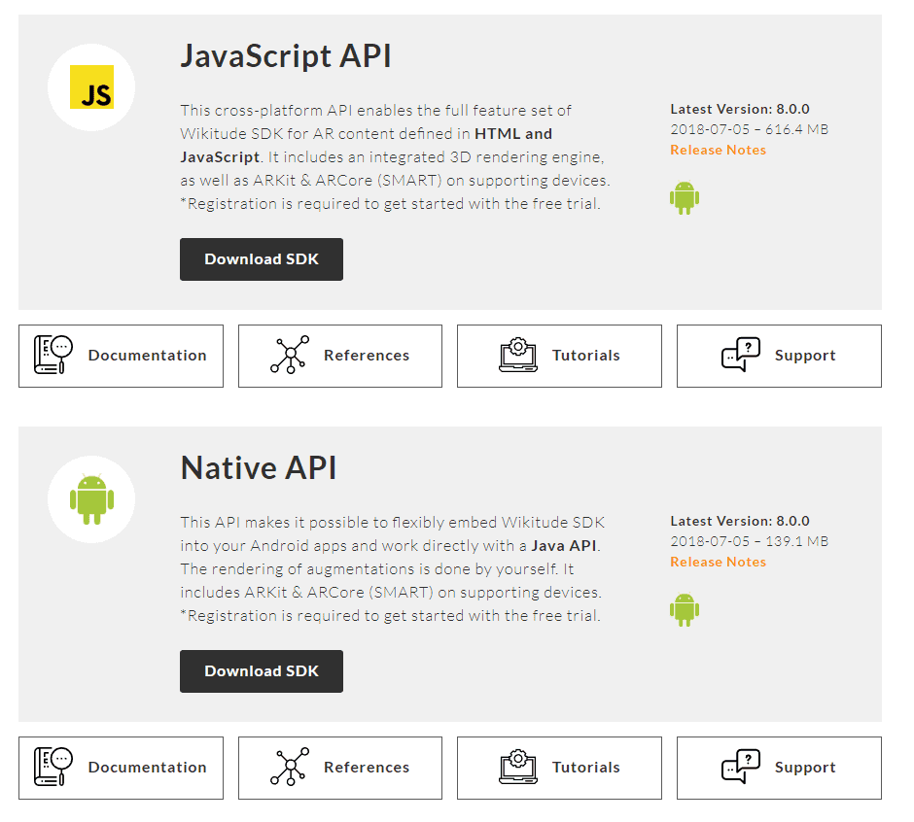
Task: Click the '2018-07-05 – 616.4 MB' text
Action: click(x=749, y=129)
